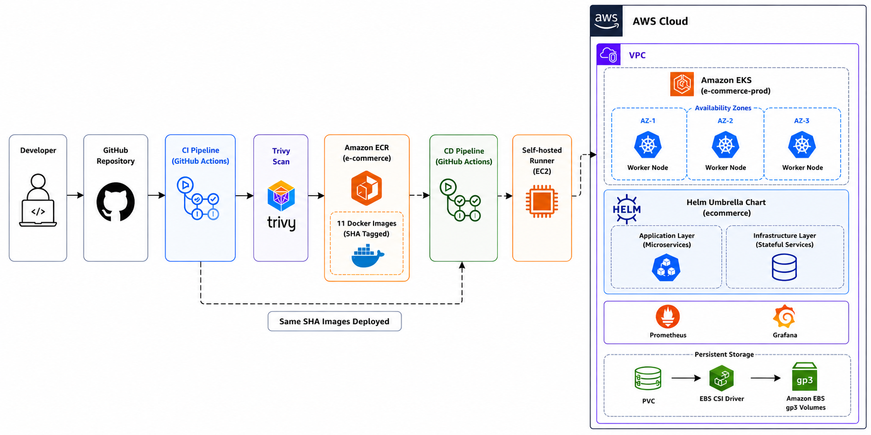Click the Docker whale icon
Viewport: 871px width, 435px height.
point(368,256)
